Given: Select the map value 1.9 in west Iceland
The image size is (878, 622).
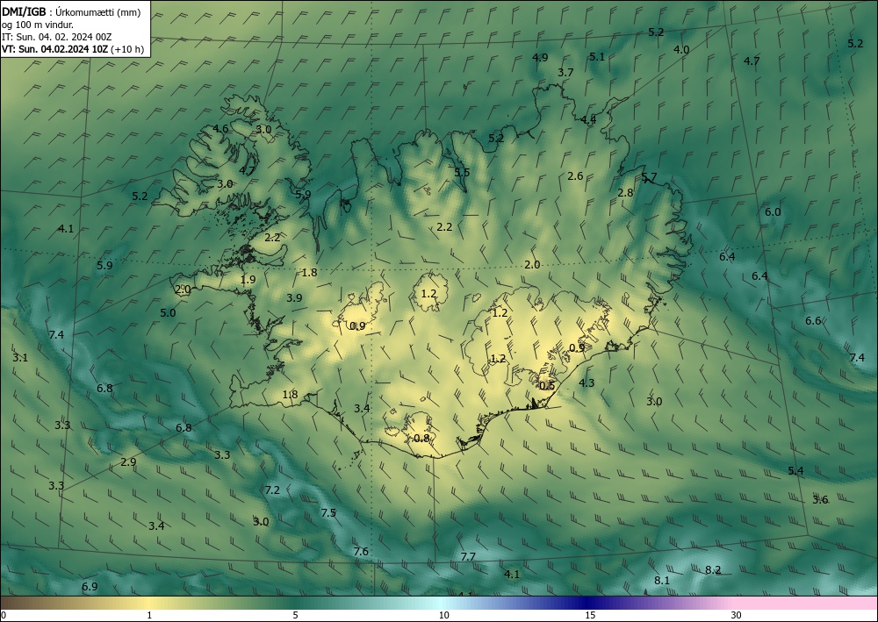Looking at the screenshot, I should pos(248,279).
